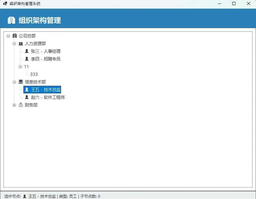256x199 pixels.
Task: Click the building icon beside 公司总部
Action: click(x=15, y=36)
